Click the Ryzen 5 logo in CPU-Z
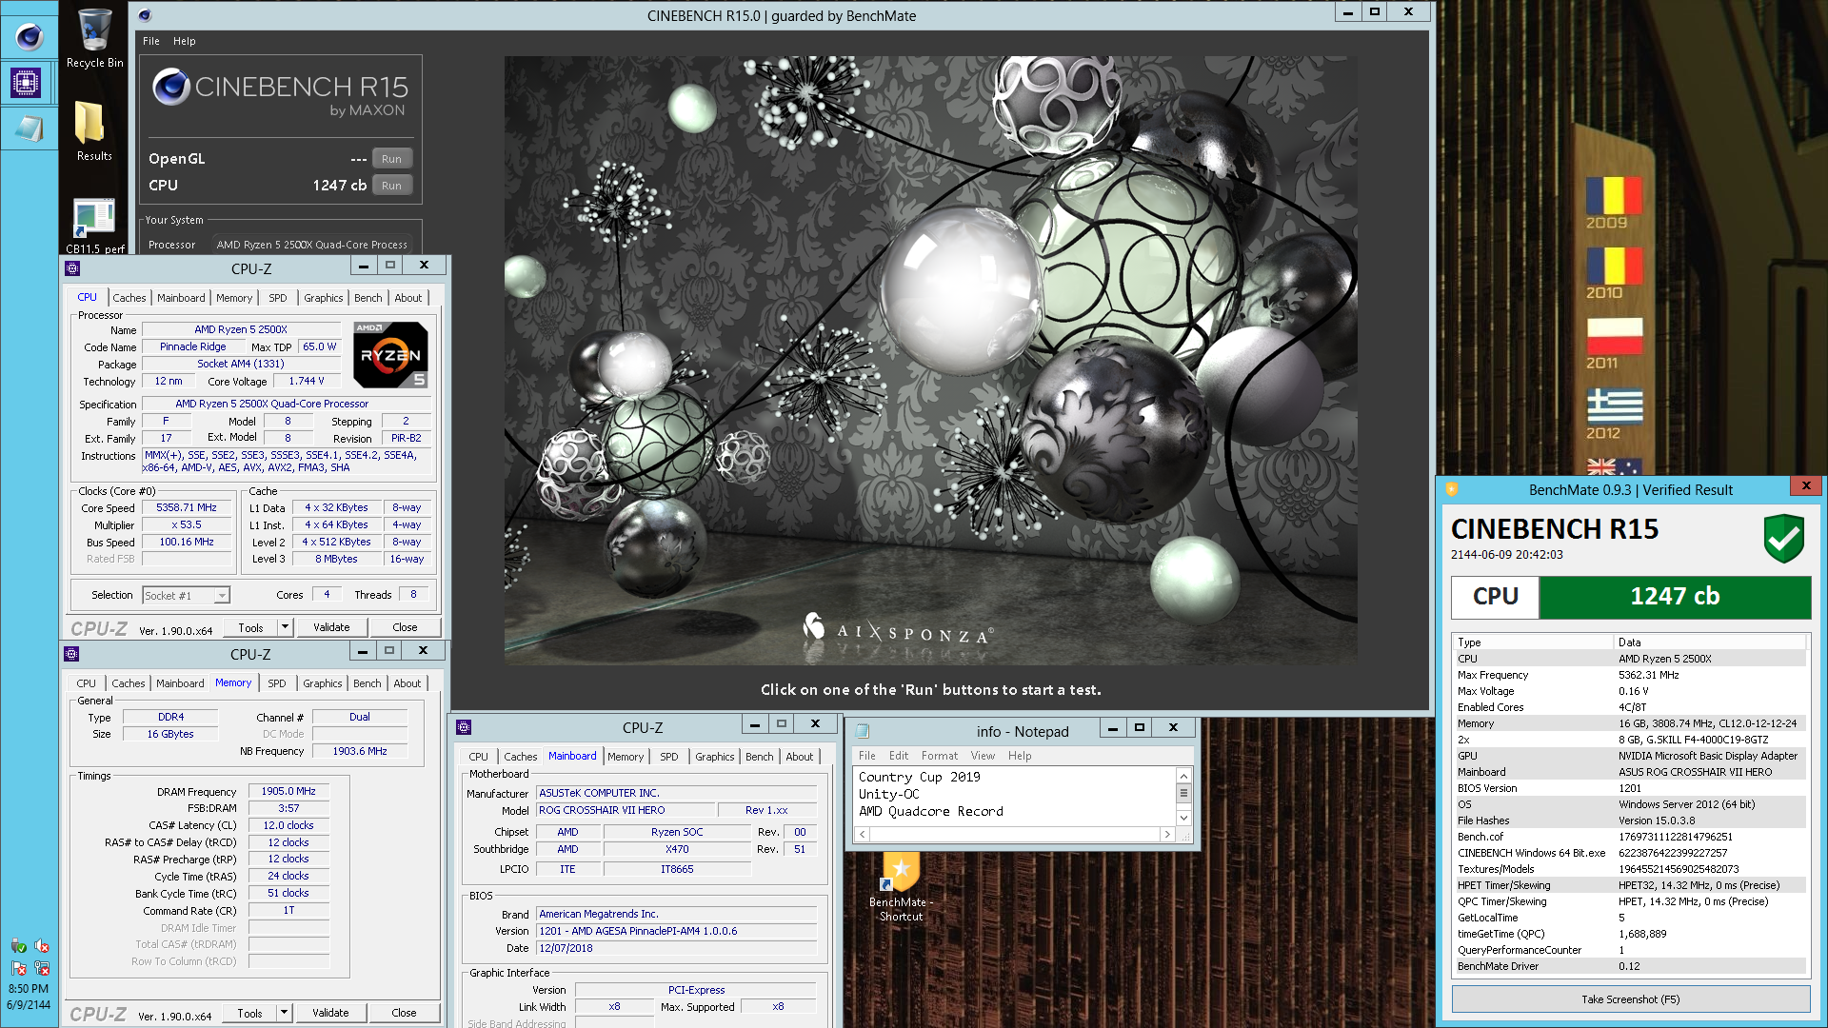 pyautogui.click(x=390, y=355)
